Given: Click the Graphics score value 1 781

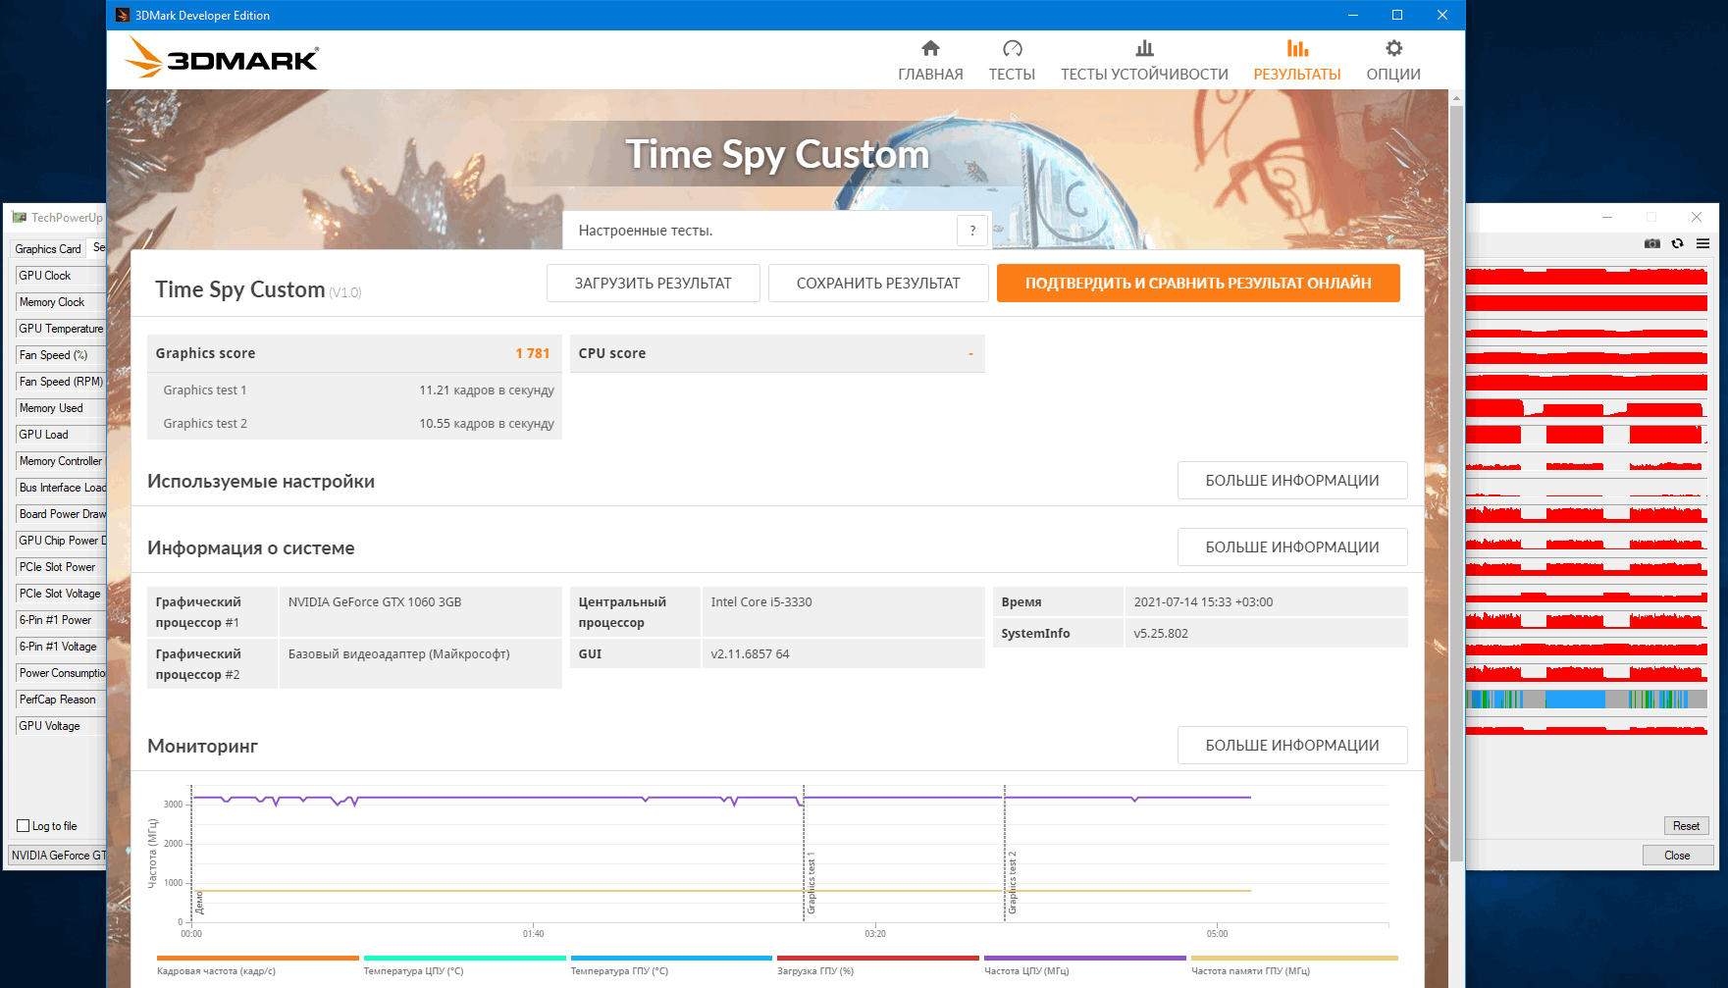Looking at the screenshot, I should pos(533,353).
